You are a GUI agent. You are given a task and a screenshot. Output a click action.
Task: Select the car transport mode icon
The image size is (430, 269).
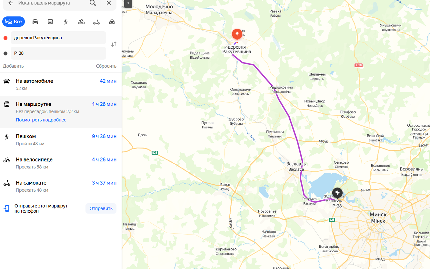click(35, 22)
